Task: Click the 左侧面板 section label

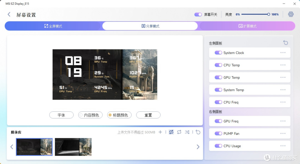Action: 216,43
